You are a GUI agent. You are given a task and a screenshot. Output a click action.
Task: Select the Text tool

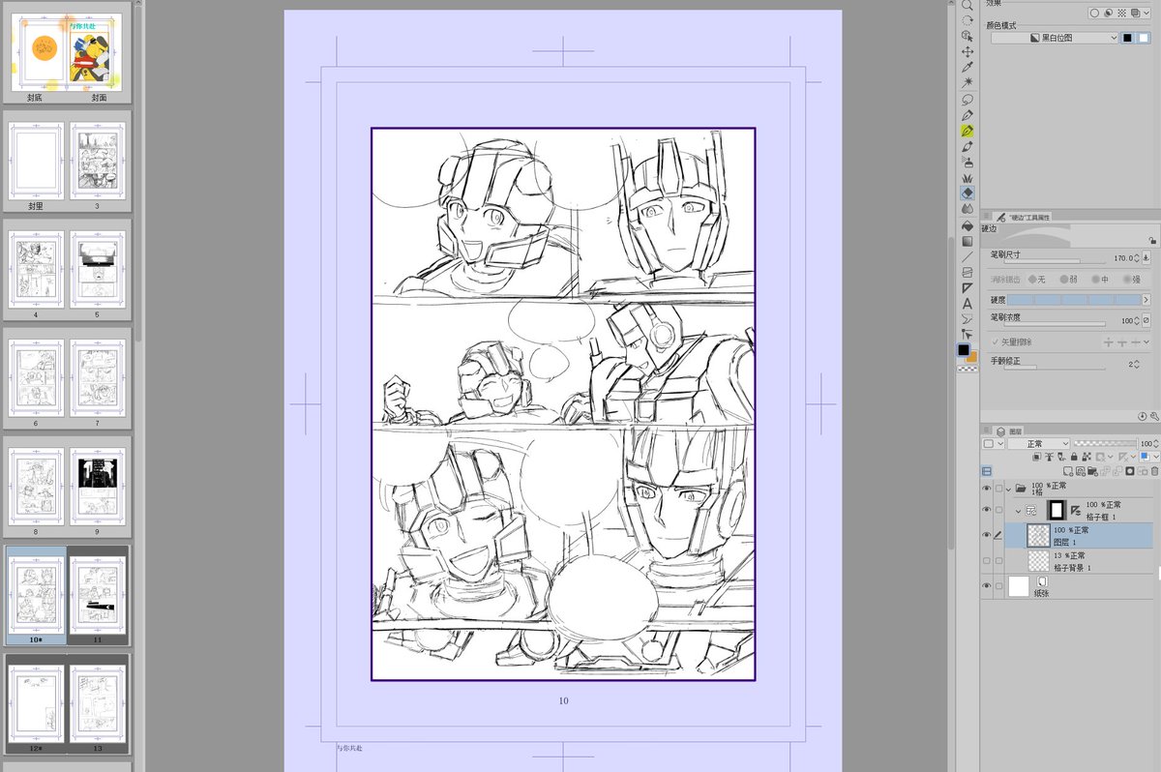967,304
